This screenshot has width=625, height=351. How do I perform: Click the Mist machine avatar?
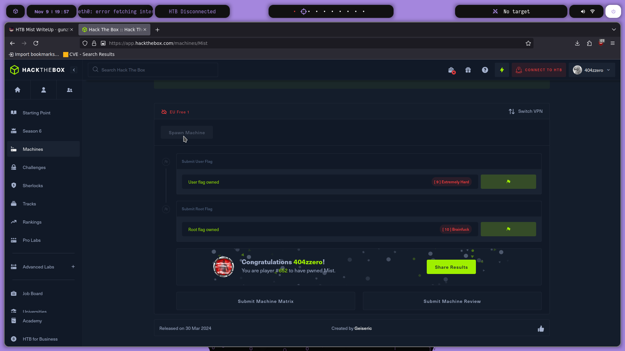[x=224, y=267]
